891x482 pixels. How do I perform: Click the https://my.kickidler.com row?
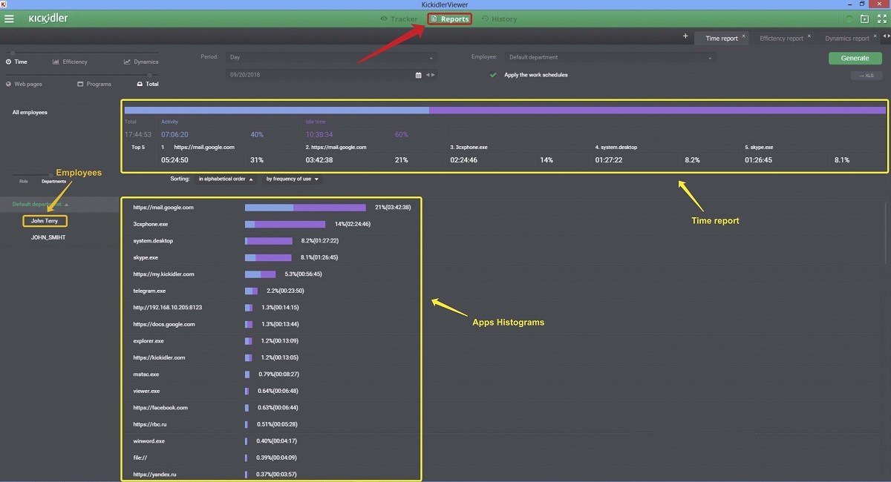271,274
